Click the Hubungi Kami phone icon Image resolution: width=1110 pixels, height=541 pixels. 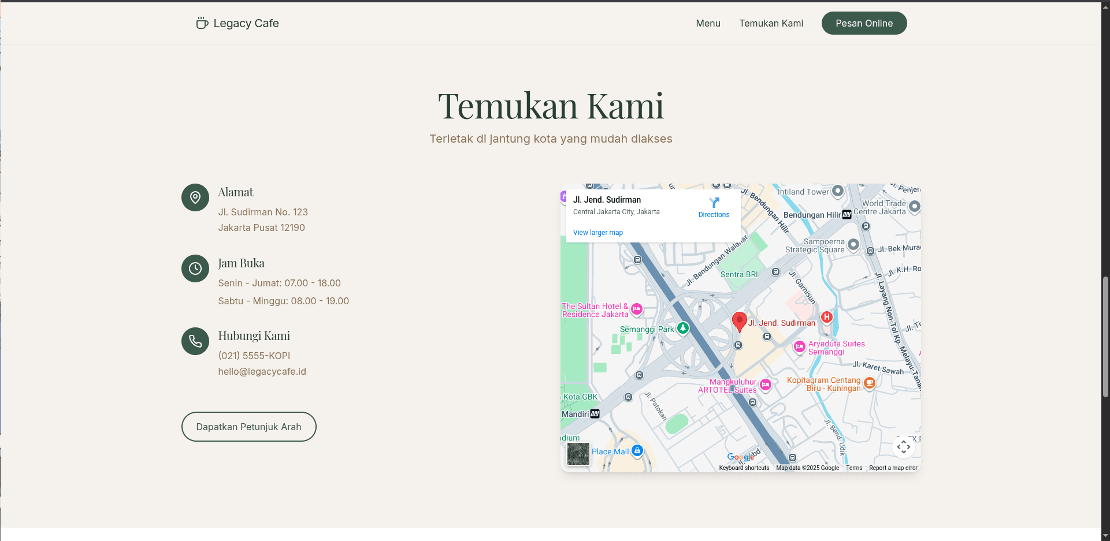195,341
